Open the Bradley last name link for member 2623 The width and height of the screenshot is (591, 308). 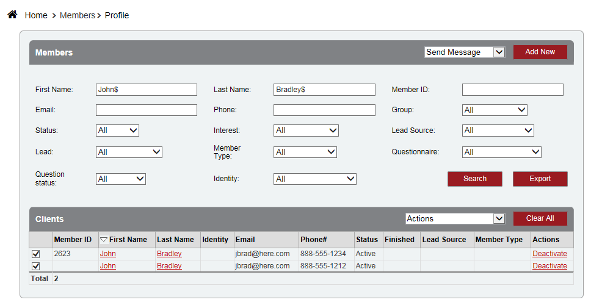169,254
